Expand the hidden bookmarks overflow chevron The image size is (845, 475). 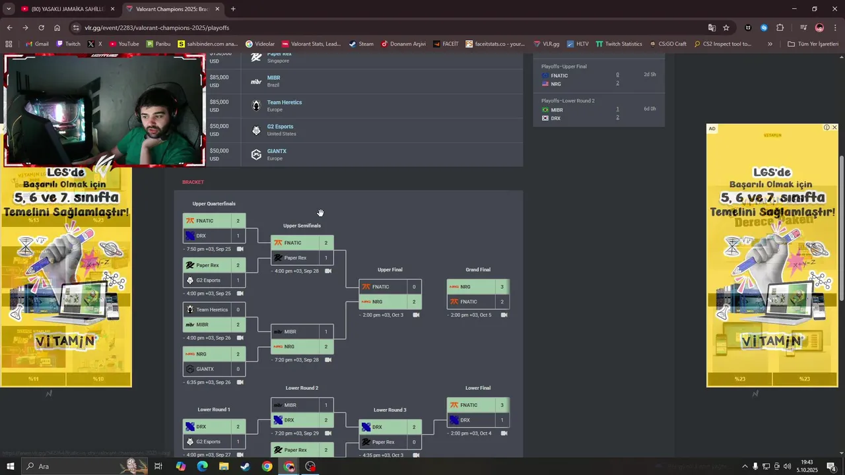click(x=770, y=44)
